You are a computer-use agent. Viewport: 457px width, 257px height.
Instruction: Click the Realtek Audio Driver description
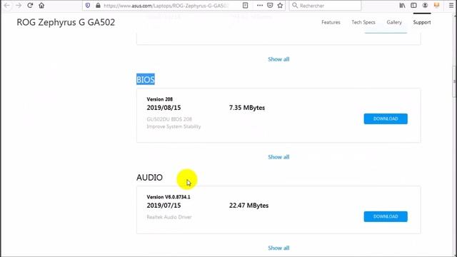coord(169,217)
